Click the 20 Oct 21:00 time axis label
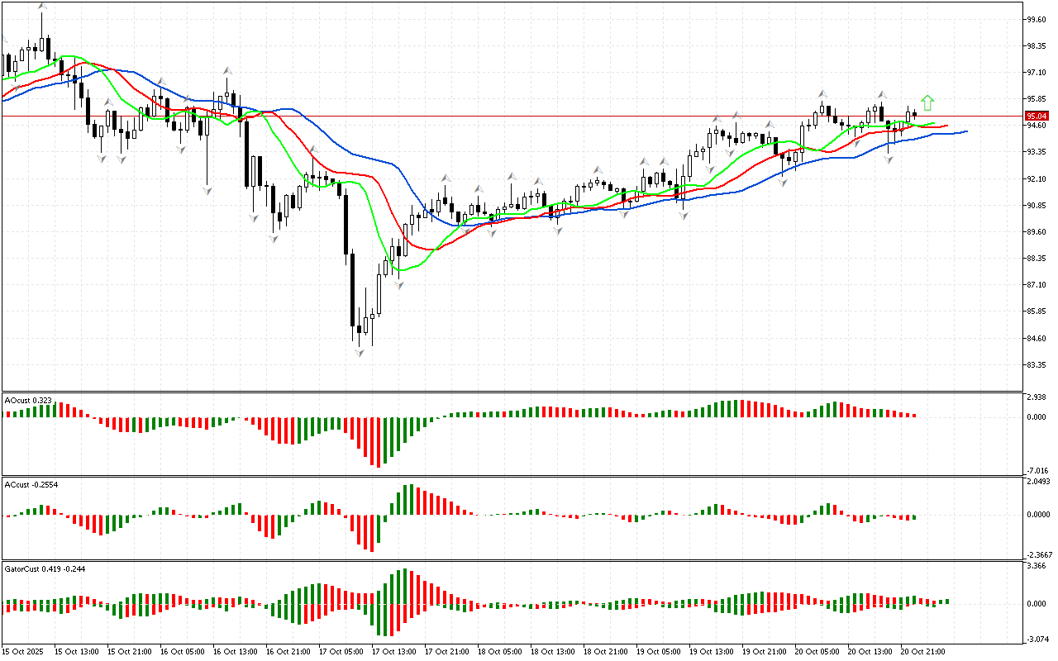The height and width of the screenshot is (661, 1058). 922,652
